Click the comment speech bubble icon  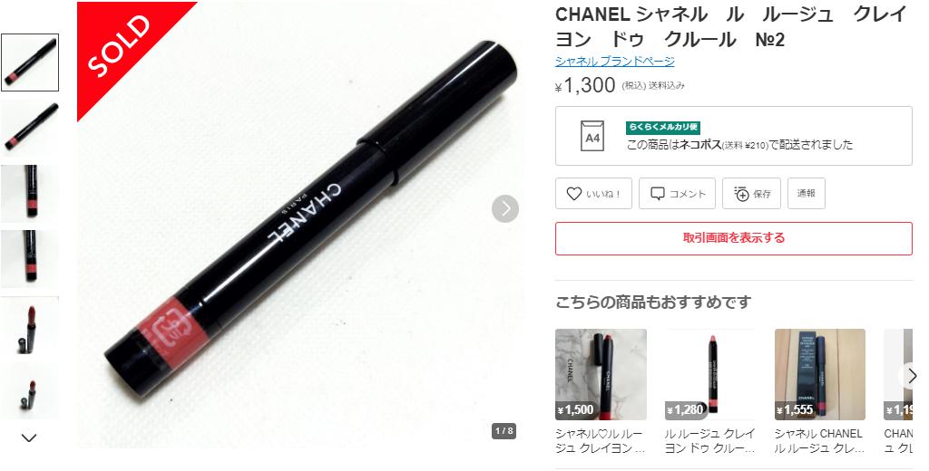point(658,194)
